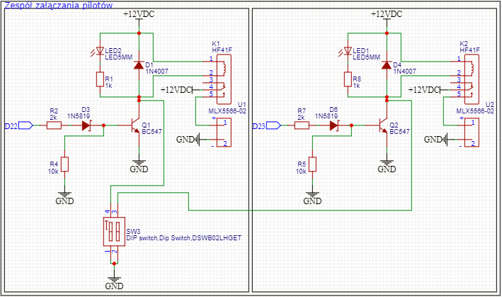Click the R4 10k resistor symbol
This screenshot has height=297, width=502.
pyautogui.click(x=64, y=164)
